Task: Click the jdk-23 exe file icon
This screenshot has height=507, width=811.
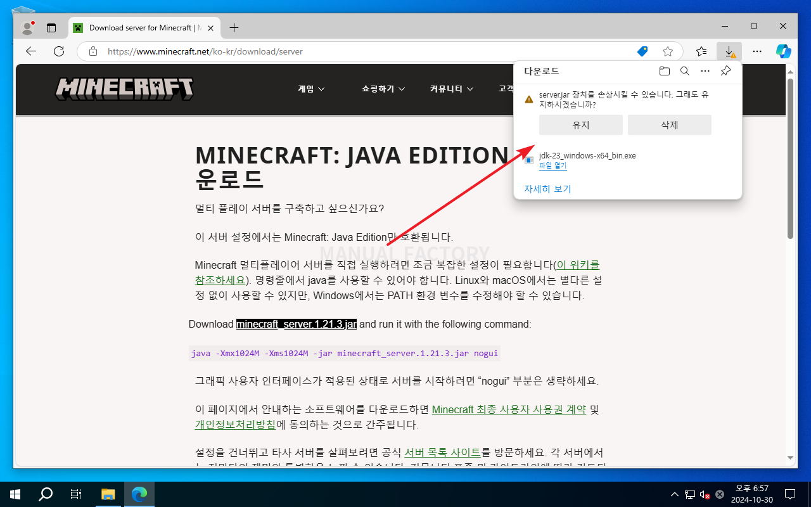Action: (x=529, y=160)
